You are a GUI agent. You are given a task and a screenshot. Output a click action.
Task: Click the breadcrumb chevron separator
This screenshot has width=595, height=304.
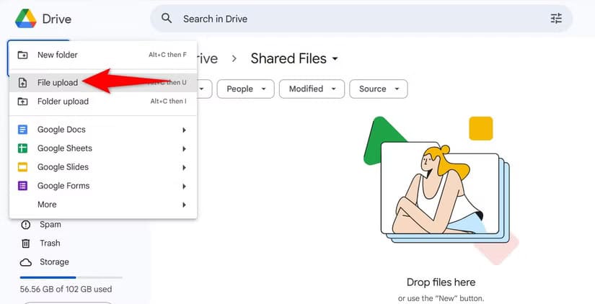[x=234, y=58]
